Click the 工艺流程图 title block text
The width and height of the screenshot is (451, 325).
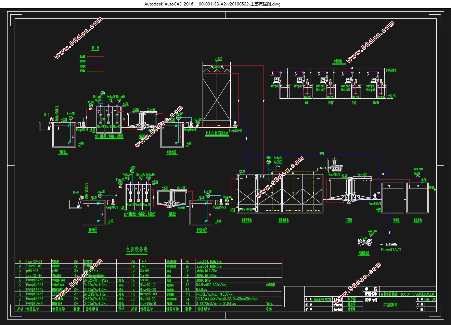390,305
